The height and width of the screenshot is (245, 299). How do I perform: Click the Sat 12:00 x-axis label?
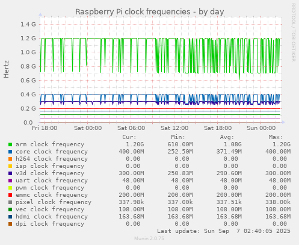(x=174, y=128)
